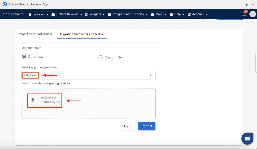257x149 pixels.
Task: Click the 160844 bytes file size text
Action: [50, 102]
